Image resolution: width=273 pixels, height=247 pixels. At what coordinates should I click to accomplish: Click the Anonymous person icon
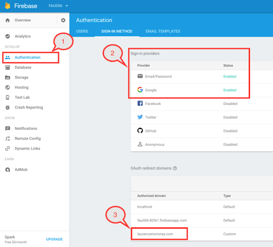(x=140, y=144)
